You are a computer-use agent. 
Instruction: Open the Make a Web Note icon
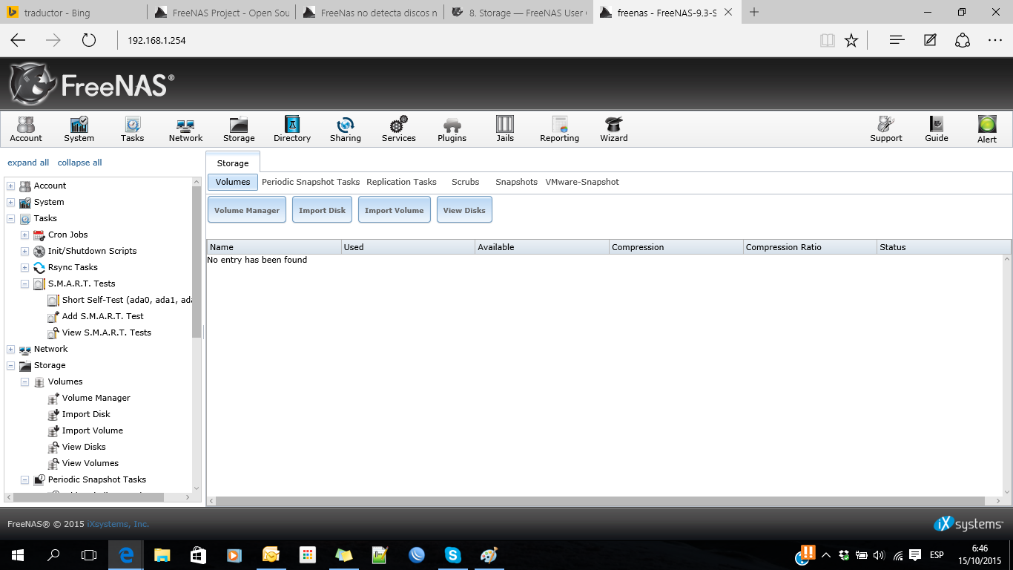coord(930,40)
